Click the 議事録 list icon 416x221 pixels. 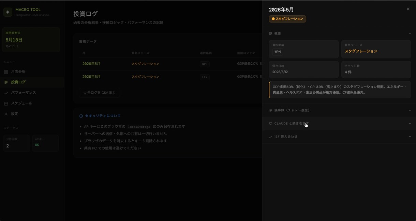[x=271, y=110]
